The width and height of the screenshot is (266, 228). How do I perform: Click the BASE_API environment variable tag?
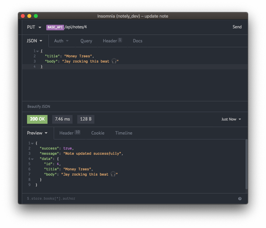pos(55,27)
